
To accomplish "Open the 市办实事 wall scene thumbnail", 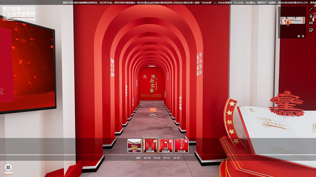I will pyautogui.click(x=181, y=146).
